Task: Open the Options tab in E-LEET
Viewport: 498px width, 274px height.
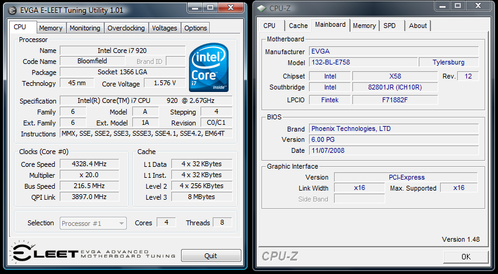Action: coord(196,28)
